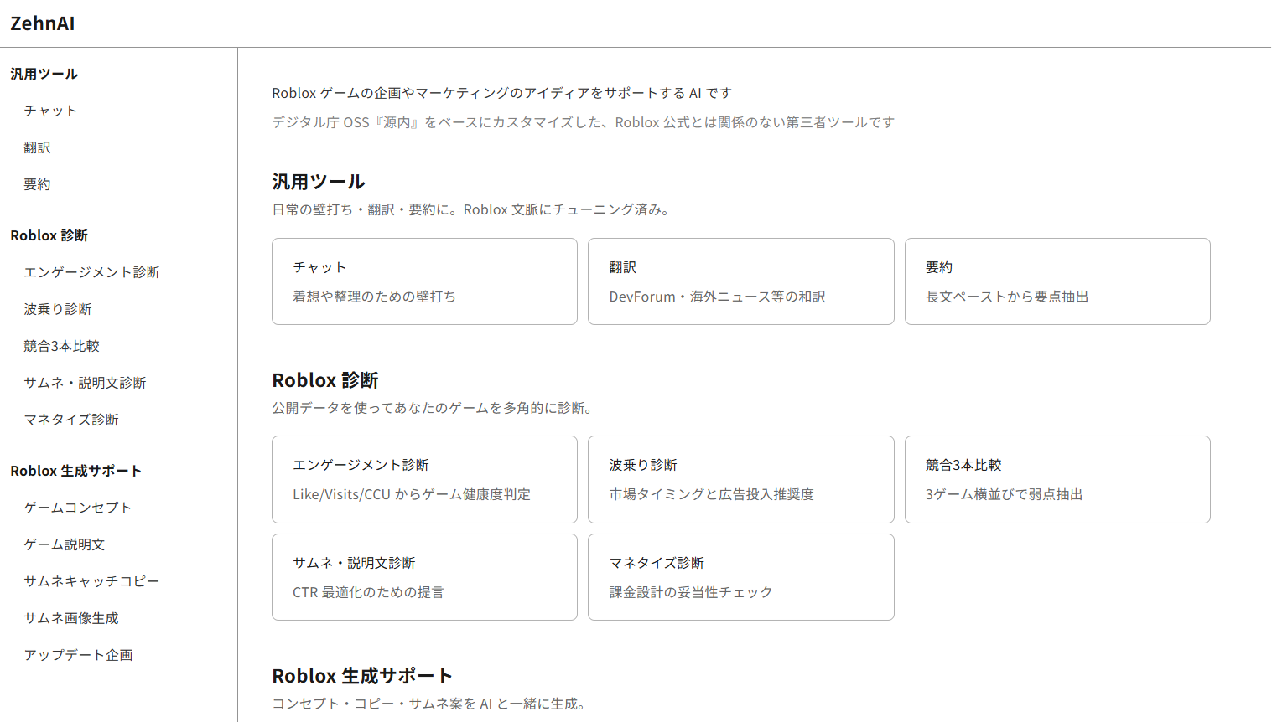Launch the エンゲージメント診断 card
The image size is (1272, 722).
click(424, 479)
